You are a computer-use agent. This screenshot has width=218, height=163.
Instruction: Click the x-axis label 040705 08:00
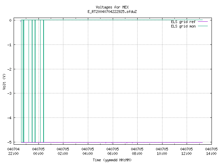coord(137,151)
